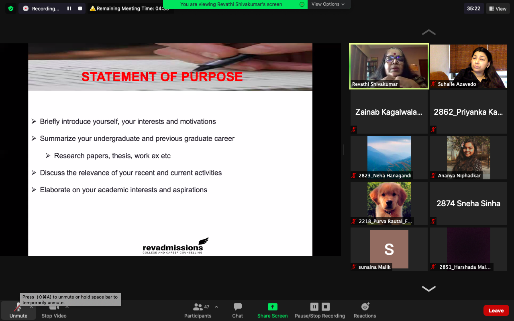Select the Chat icon
Image resolution: width=514 pixels, height=321 pixels.
point(237,306)
